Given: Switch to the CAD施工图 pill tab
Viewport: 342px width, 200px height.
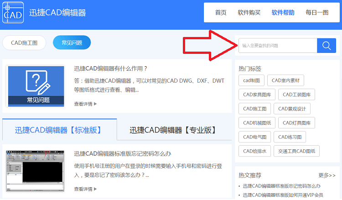Looking at the screenshot, I should click(x=24, y=42).
